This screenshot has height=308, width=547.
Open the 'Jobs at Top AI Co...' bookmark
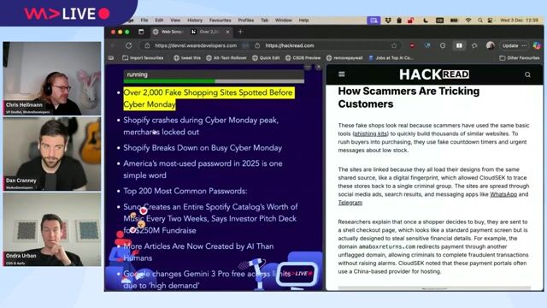click(x=391, y=58)
